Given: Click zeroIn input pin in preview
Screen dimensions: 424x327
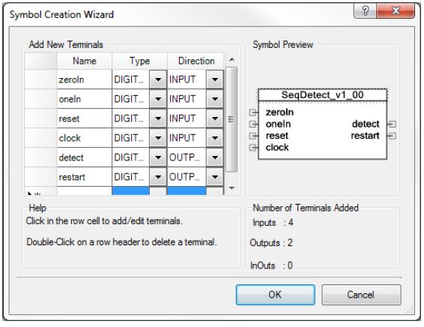Looking at the screenshot, I should (253, 112).
